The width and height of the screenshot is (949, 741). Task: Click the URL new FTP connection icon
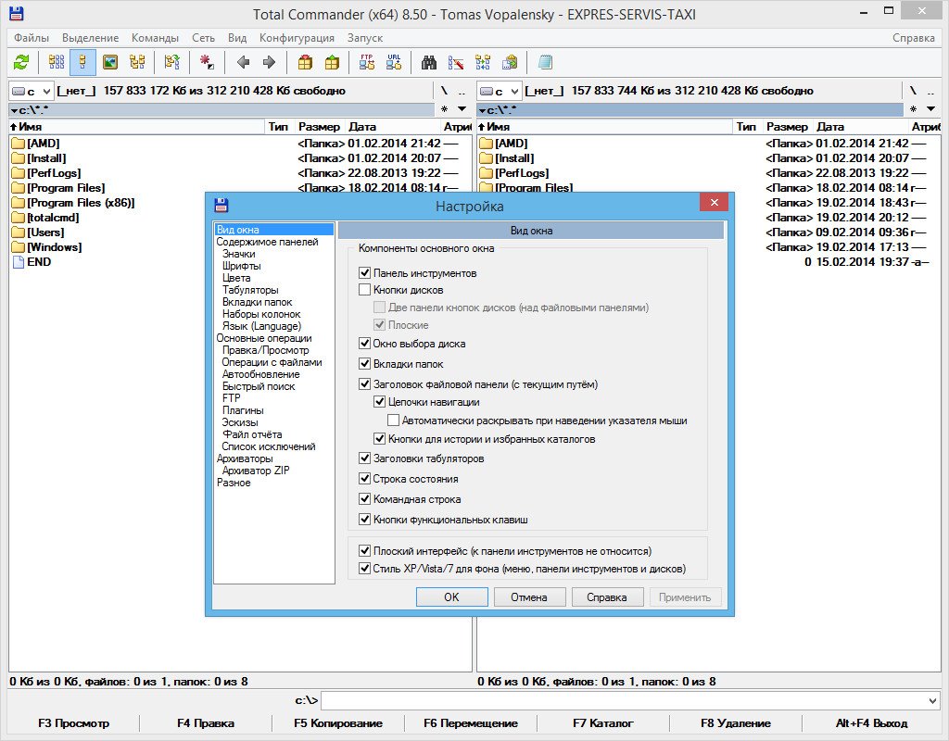pos(394,62)
